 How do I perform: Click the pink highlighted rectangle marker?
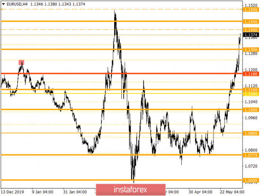pos(21,62)
